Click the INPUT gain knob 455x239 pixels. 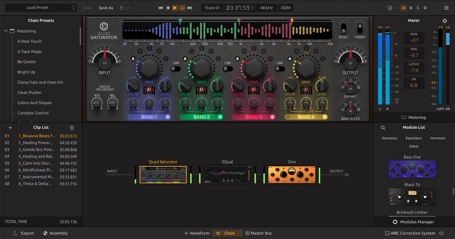[x=105, y=63]
